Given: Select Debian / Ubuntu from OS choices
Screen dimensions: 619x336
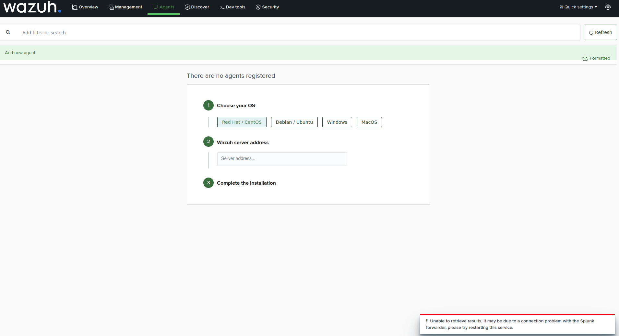Looking at the screenshot, I should tap(294, 122).
